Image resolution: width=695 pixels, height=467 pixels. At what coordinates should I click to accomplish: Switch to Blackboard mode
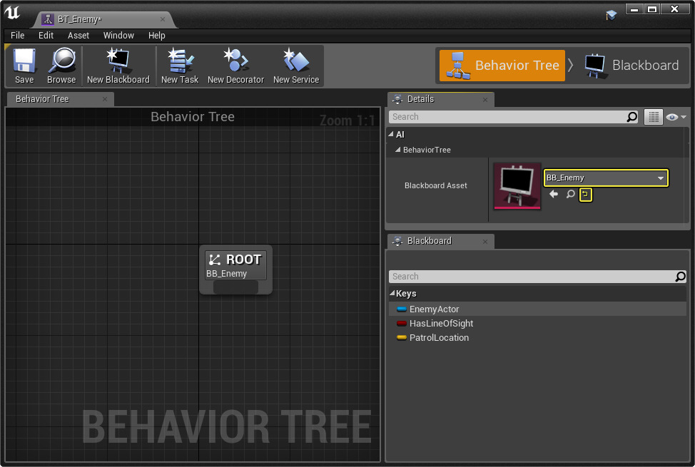coord(631,66)
